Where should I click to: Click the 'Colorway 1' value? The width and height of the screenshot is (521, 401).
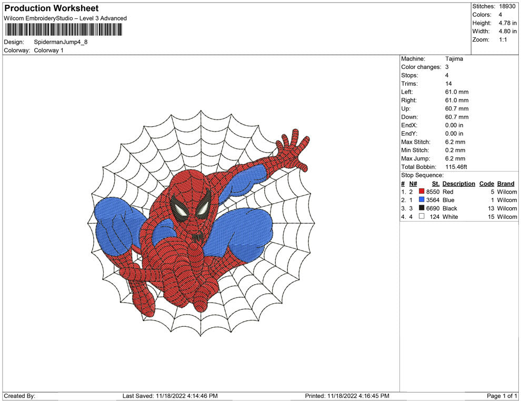(x=48, y=50)
